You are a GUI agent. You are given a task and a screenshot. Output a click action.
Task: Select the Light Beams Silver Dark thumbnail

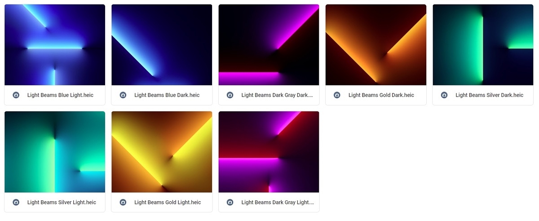483,45
